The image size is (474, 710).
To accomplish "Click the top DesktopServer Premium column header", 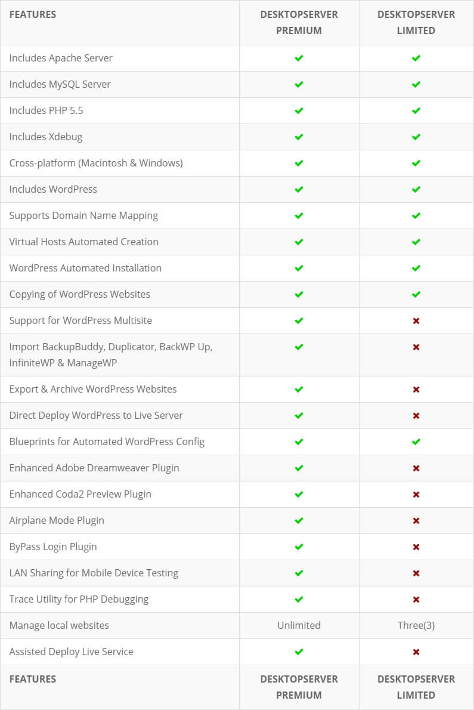I will (299, 23).
